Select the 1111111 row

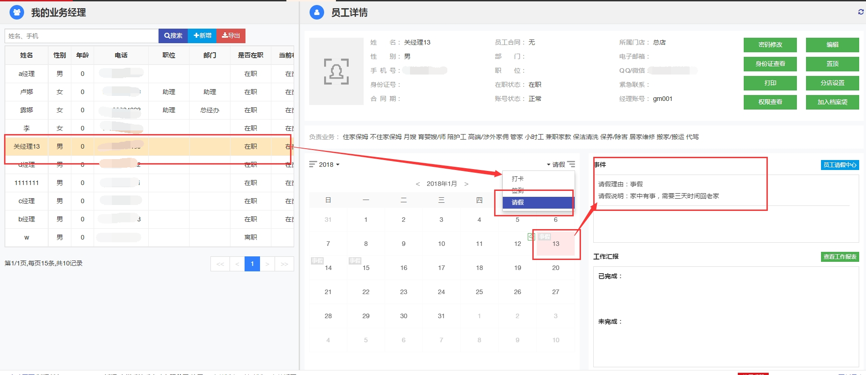[149, 183]
